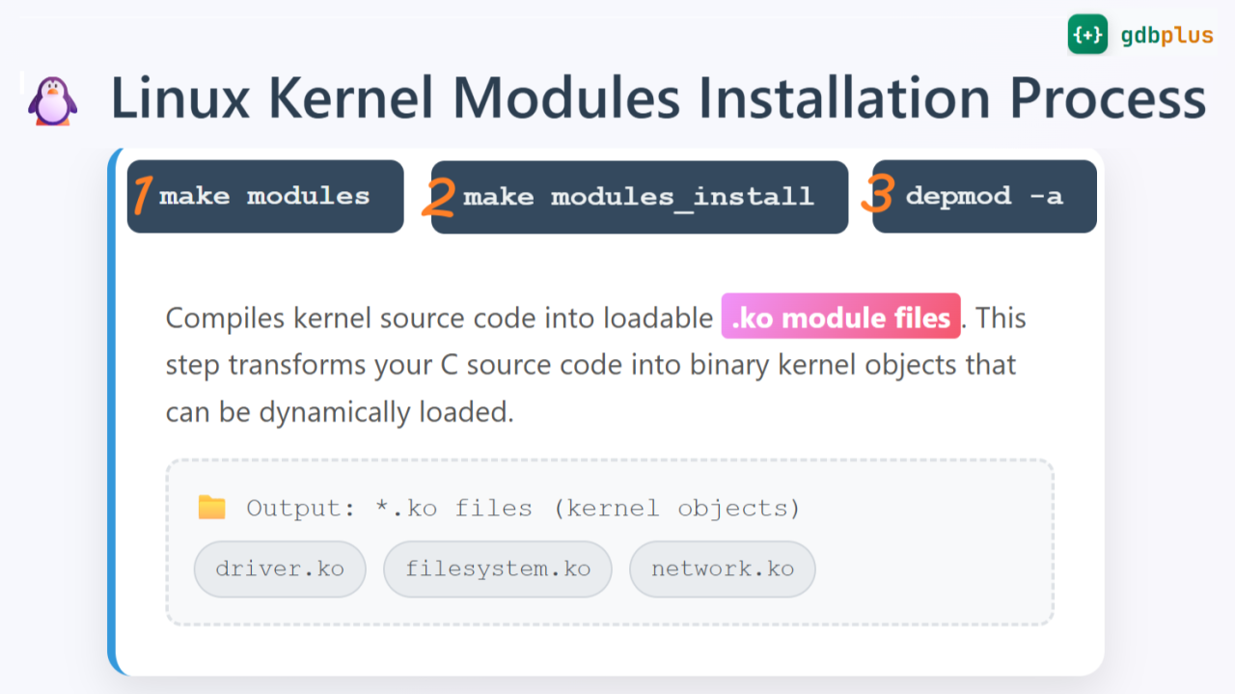Select the filesystem.ko file chip
This screenshot has width=1235, height=694.
(498, 569)
